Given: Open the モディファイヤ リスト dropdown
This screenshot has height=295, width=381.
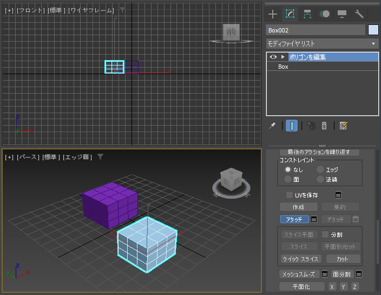Looking at the screenshot, I should click(x=322, y=44).
